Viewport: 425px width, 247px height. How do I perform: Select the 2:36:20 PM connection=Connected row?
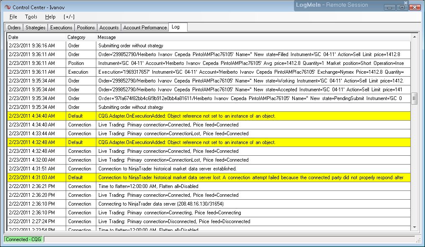pyautogui.click(x=209, y=195)
